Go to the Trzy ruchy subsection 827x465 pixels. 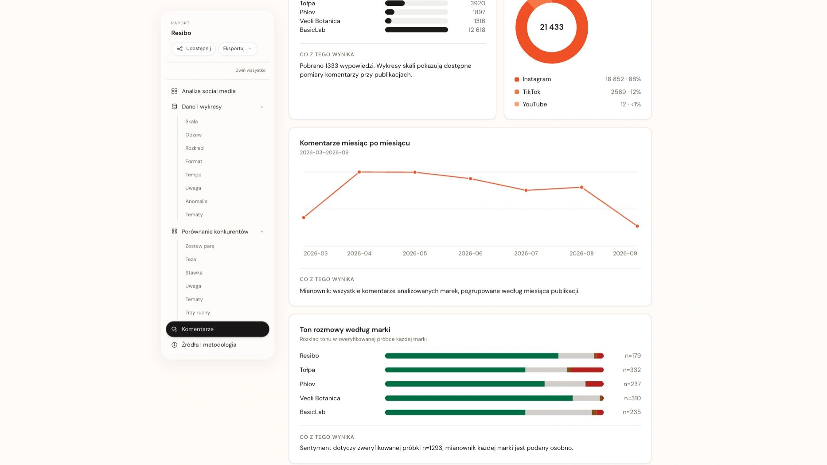pyautogui.click(x=198, y=313)
